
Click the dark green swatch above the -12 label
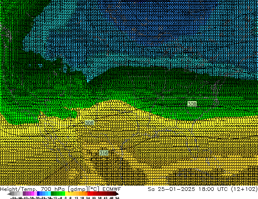pyautogui.click(x=52, y=193)
